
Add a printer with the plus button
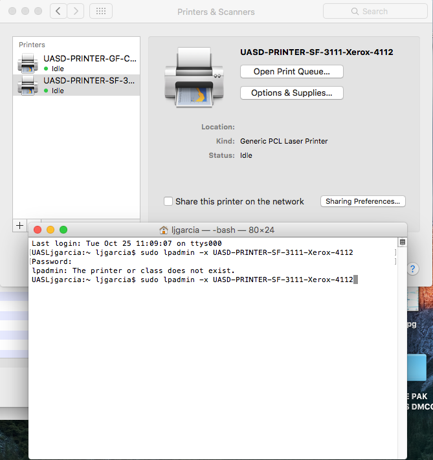pyautogui.click(x=19, y=225)
